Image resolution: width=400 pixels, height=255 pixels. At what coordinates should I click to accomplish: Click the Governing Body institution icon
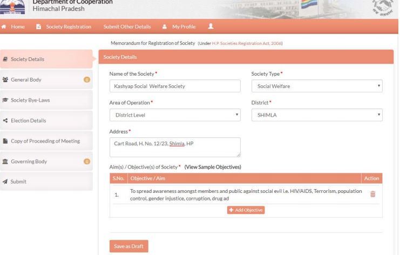[5, 162]
